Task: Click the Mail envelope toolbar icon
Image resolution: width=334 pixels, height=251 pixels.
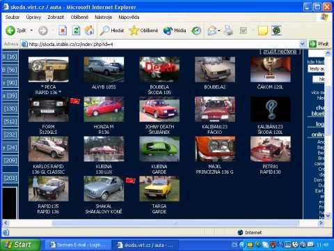Action: [212, 31]
